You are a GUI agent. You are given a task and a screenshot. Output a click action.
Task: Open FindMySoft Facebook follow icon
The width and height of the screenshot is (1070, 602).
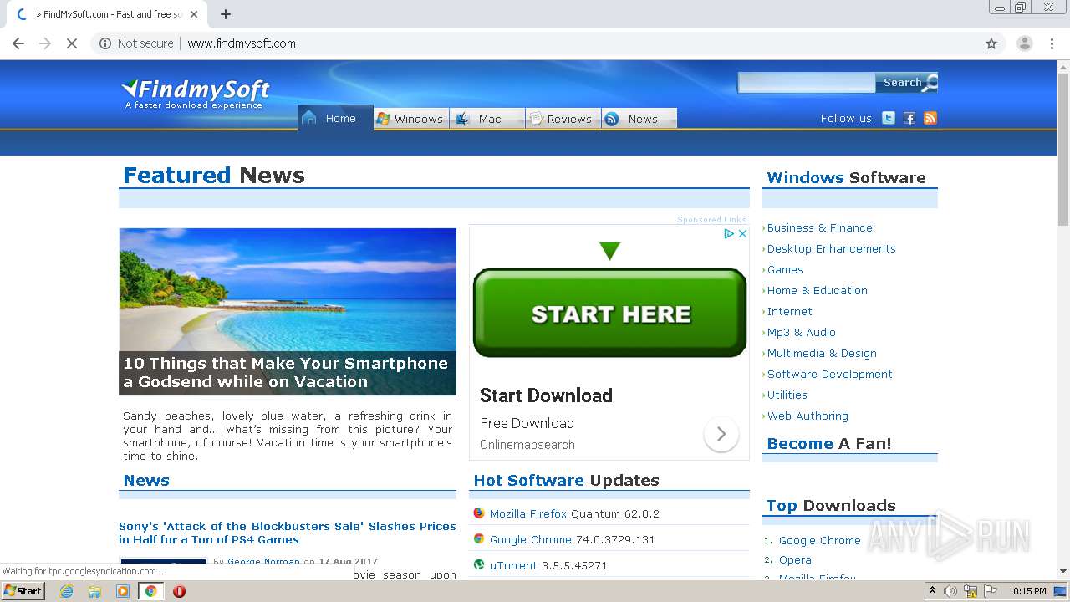[909, 118]
